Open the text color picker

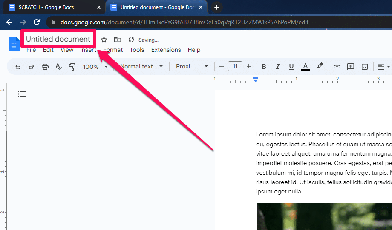305,67
